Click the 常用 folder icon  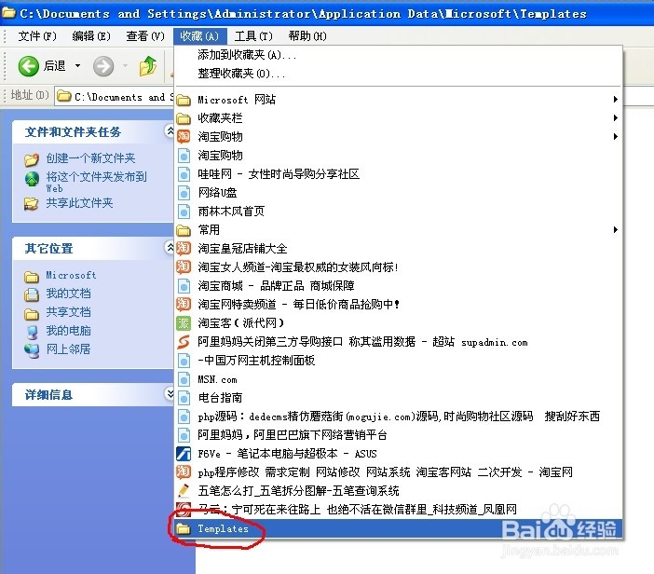[x=184, y=230]
